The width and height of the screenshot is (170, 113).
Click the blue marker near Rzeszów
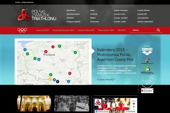point(68,81)
